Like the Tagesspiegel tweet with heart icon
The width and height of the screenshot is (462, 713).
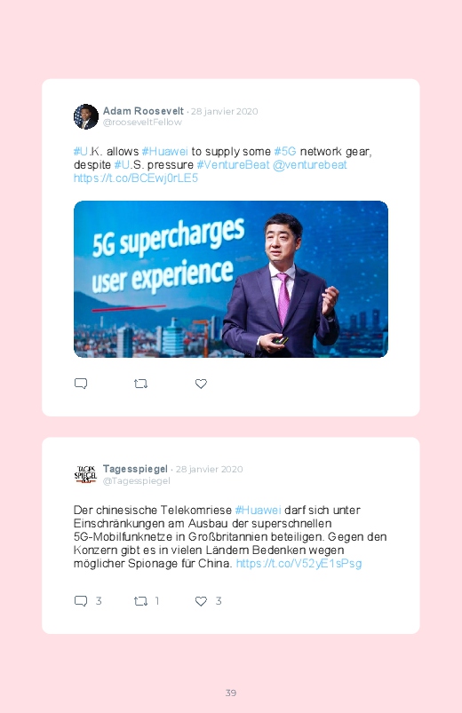click(x=201, y=601)
